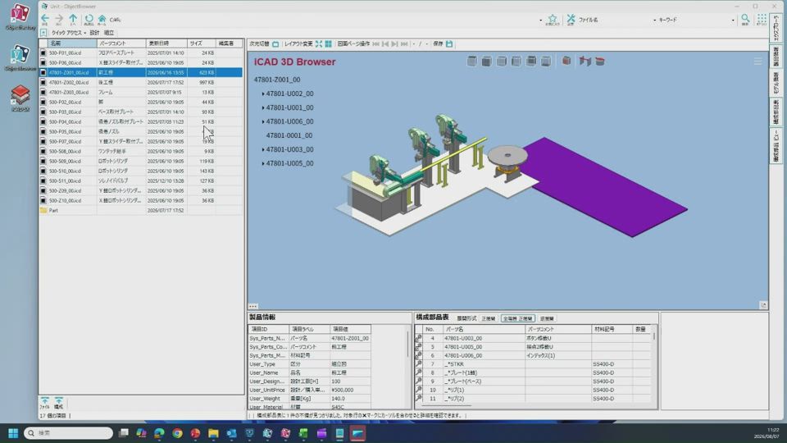Refresh the file list with the reload icon
The image size is (787, 443).
[89, 19]
